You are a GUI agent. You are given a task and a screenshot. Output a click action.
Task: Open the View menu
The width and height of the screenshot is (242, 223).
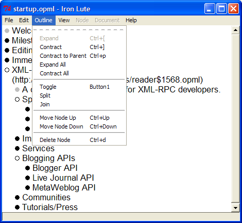point(64,20)
